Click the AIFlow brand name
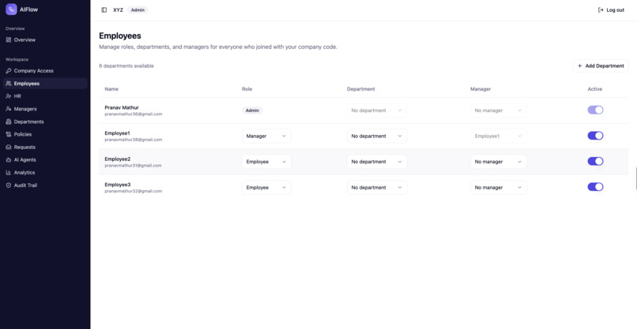The width and height of the screenshot is (637, 329). [28, 9]
